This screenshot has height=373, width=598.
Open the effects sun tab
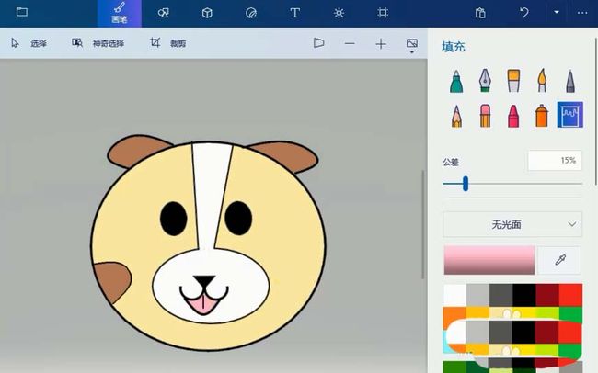[339, 14]
